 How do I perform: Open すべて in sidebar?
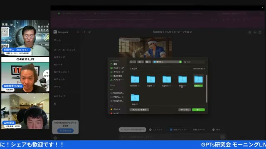[57, 87]
